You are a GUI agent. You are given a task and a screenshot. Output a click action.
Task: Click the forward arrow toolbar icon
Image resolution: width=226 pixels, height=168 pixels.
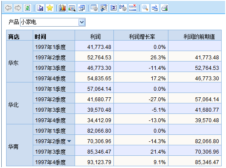coord(18,8)
